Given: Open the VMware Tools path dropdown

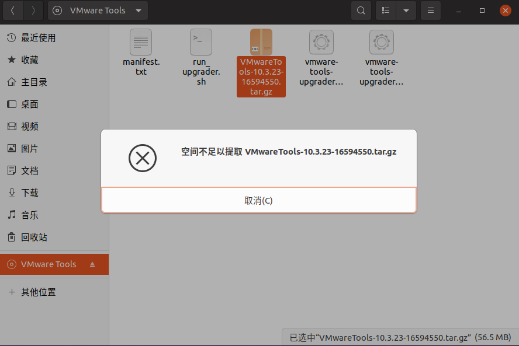Looking at the screenshot, I should 98,11.
